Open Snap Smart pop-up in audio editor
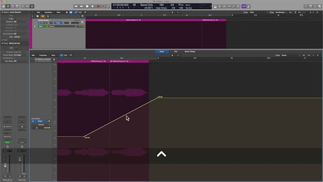Image resolution: width=323 pixels, height=182 pixels. click(291, 55)
